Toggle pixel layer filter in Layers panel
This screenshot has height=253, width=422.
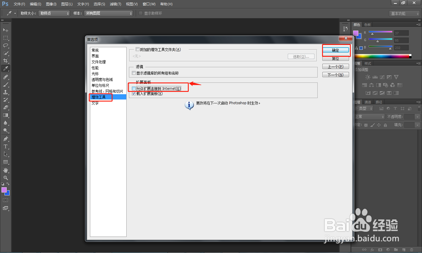click(381, 109)
